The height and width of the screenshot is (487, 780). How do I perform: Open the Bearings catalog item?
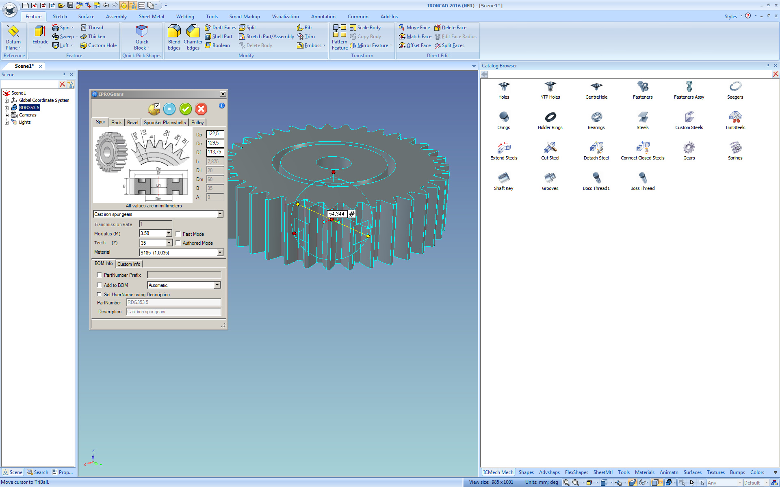coord(596,118)
